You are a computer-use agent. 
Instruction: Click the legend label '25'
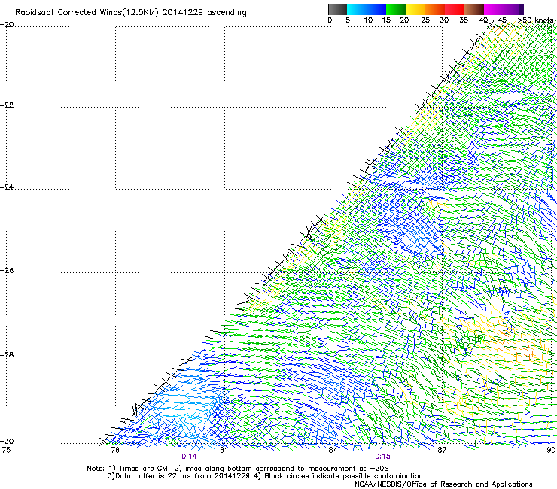coord(425,20)
